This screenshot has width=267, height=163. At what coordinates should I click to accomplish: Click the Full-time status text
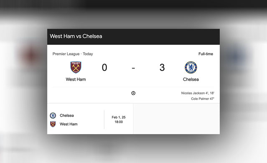point(206,54)
